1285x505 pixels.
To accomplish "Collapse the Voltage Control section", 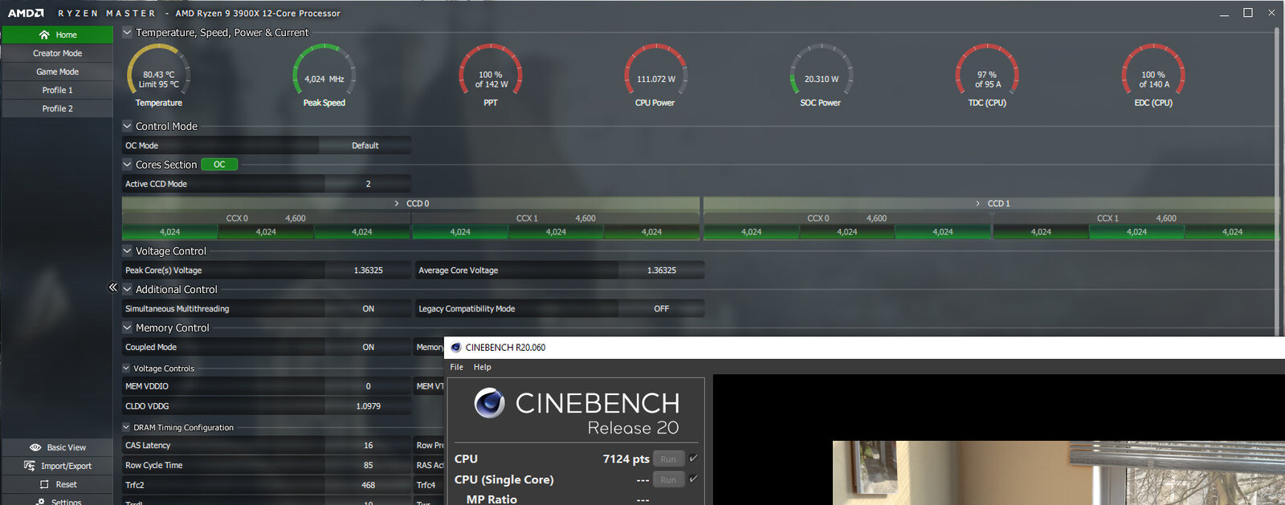I will click(x=127, y=251).
